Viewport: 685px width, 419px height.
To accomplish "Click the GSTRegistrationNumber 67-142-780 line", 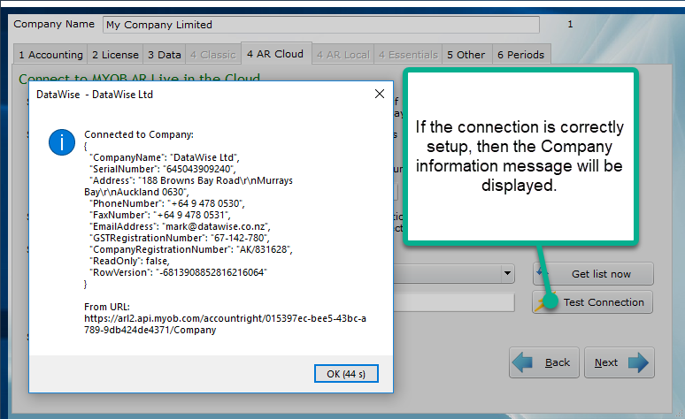I will coord(180,238).
